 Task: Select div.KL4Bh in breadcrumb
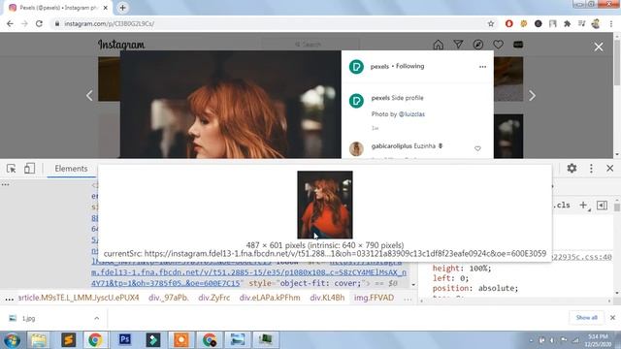tap(327, 298)
